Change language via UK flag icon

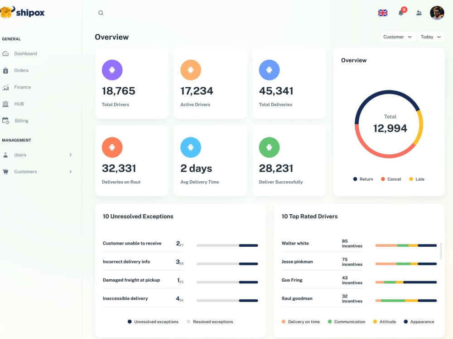(383, 13)
